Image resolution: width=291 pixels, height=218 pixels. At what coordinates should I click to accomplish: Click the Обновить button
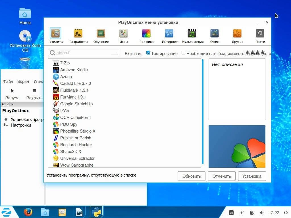pyautogui.click(x=191, y=176)
